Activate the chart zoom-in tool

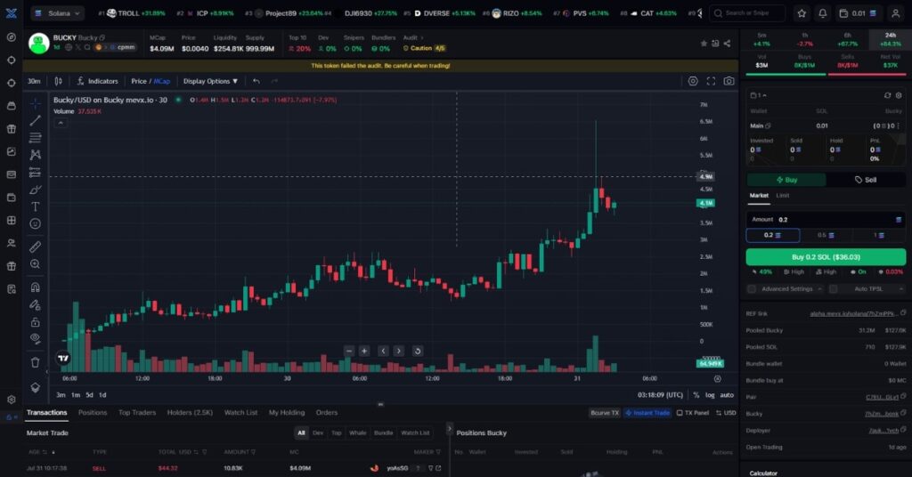(x=36, y=263)
